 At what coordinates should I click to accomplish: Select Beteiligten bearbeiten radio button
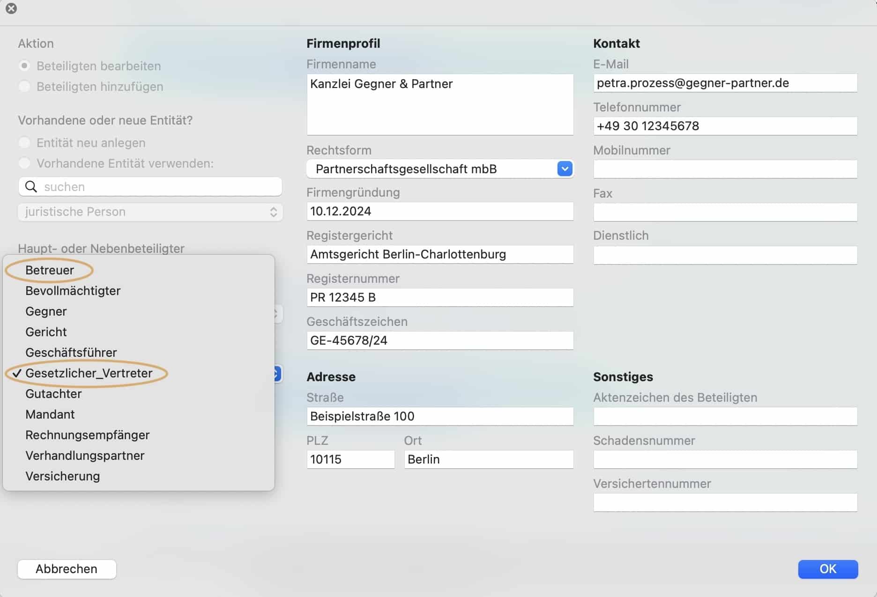(24, 66)
